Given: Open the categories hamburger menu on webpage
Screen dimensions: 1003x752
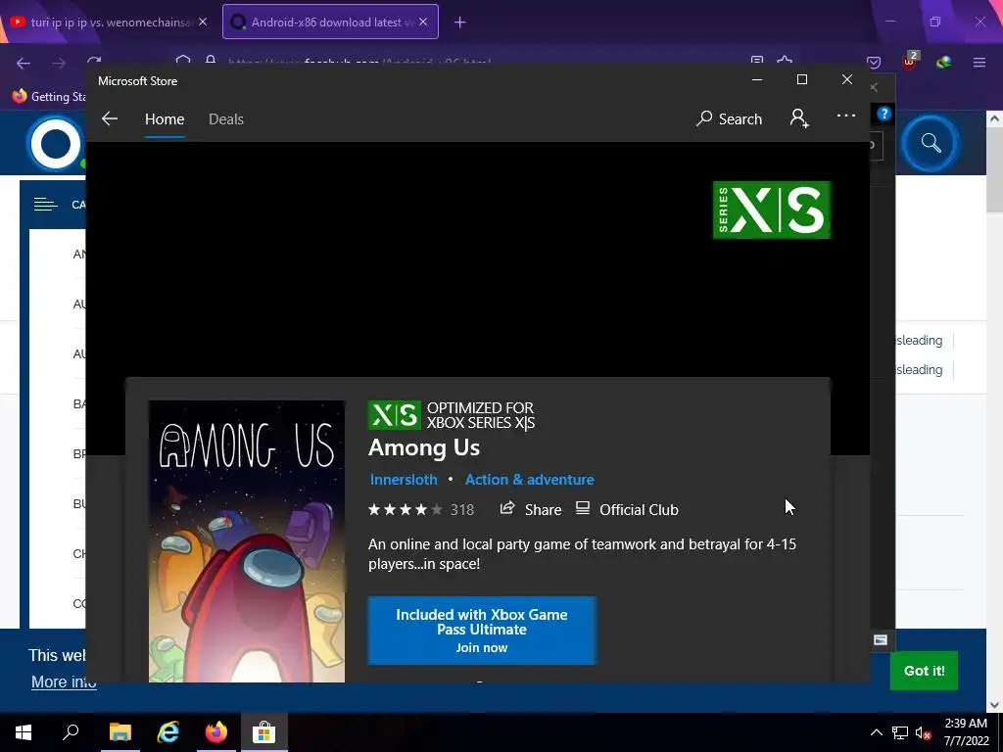Looking at the screenshot, I should pyautogui.click(x=45, y=205).
